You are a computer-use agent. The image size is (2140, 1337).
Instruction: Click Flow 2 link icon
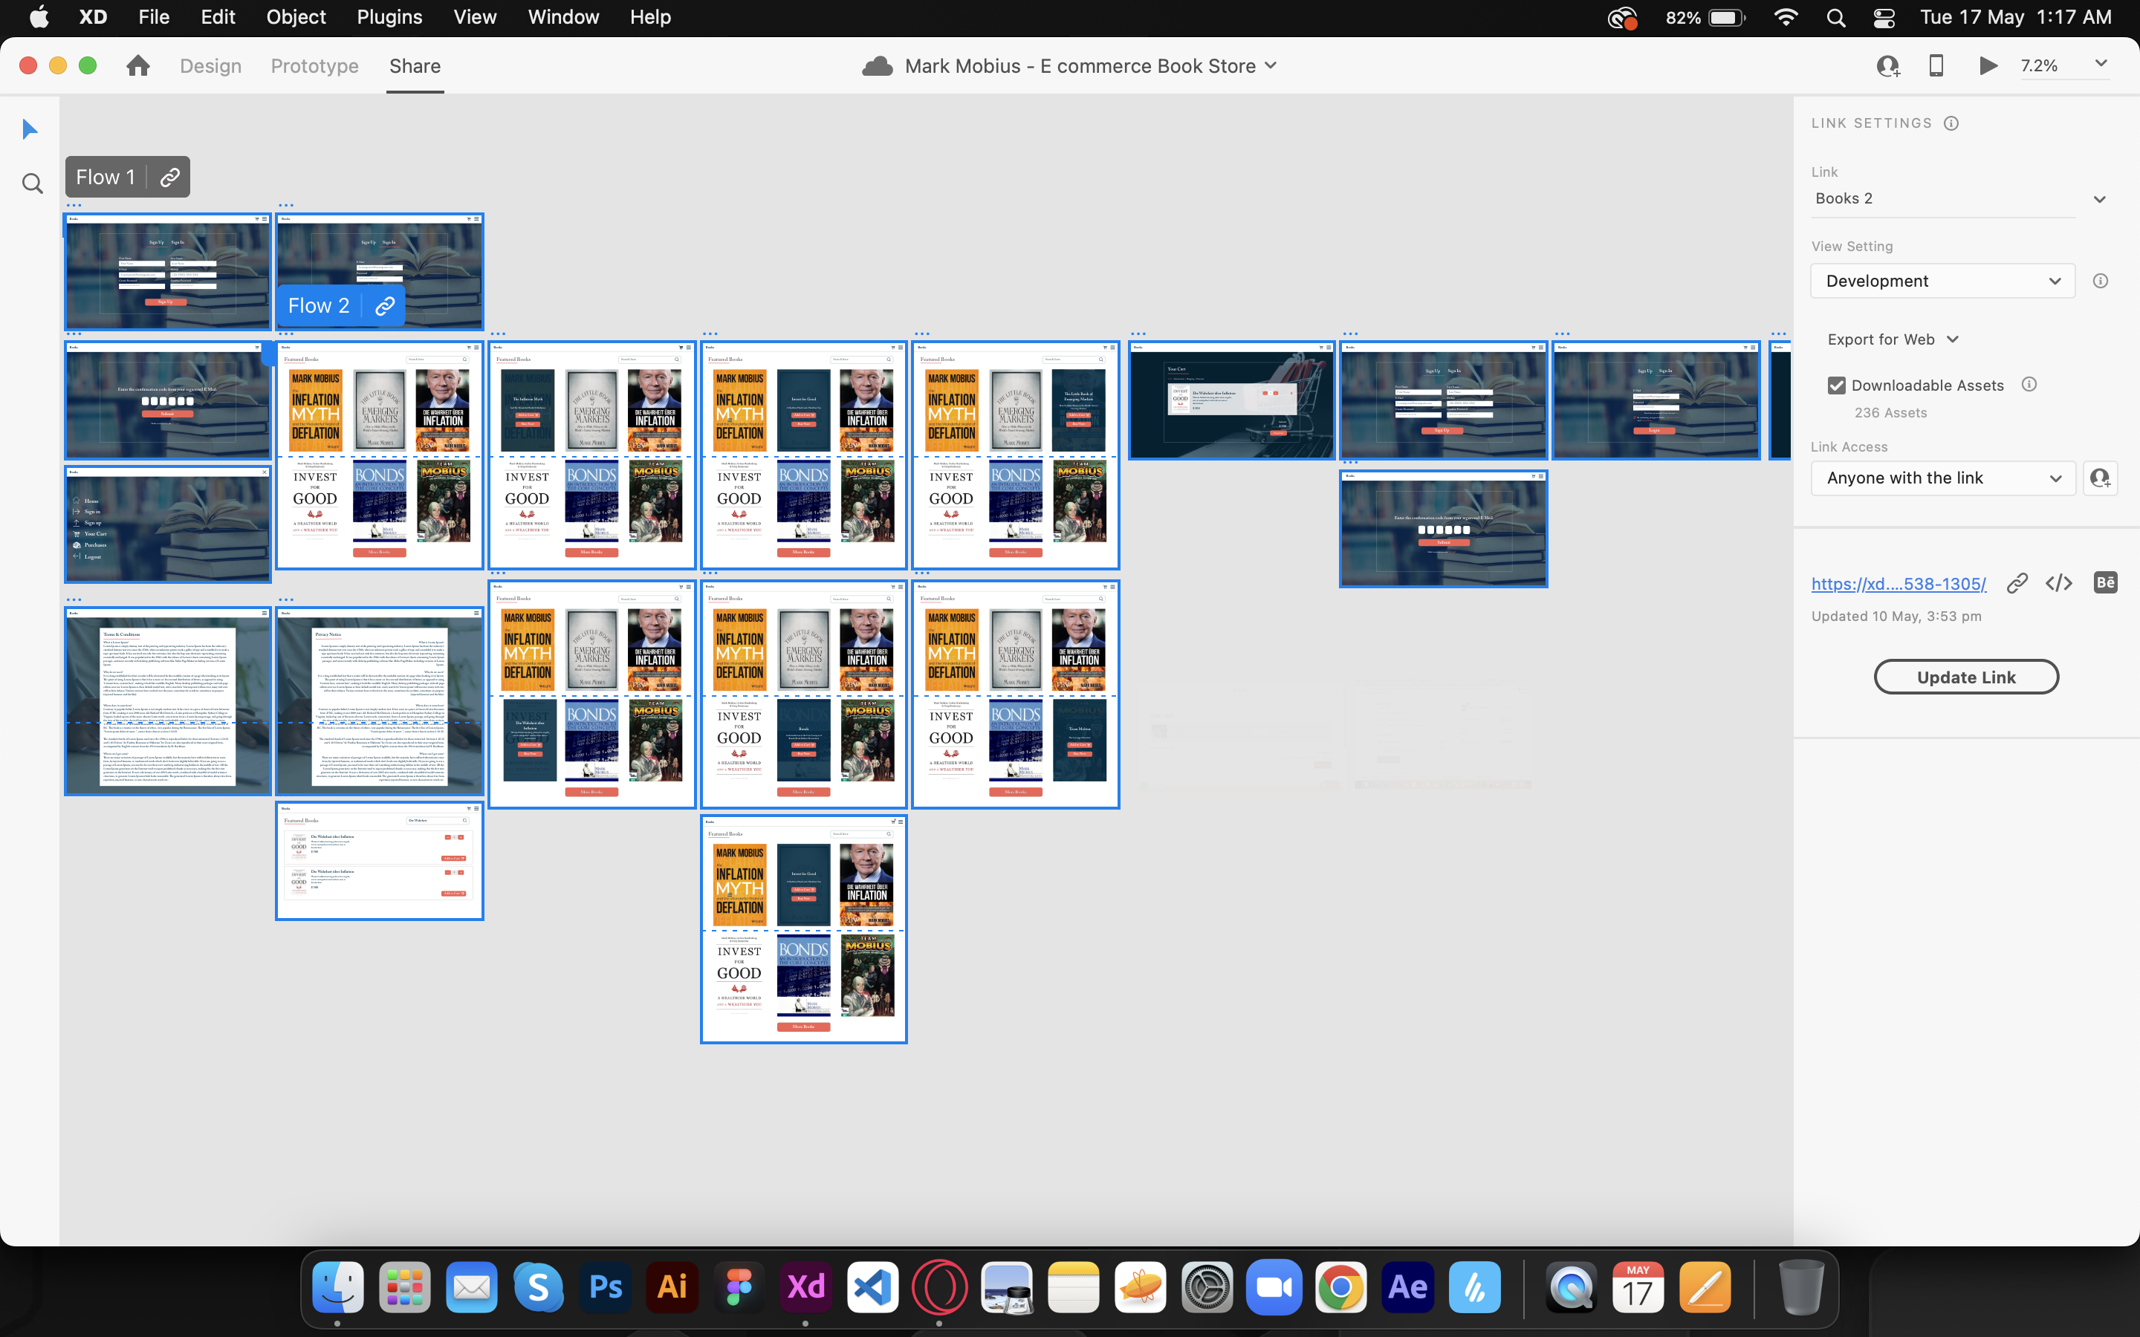coord(385,306)
